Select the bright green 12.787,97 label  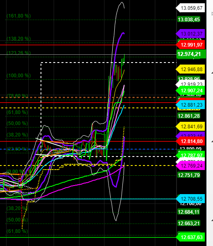pyautogui.click(x=190, y=155)
